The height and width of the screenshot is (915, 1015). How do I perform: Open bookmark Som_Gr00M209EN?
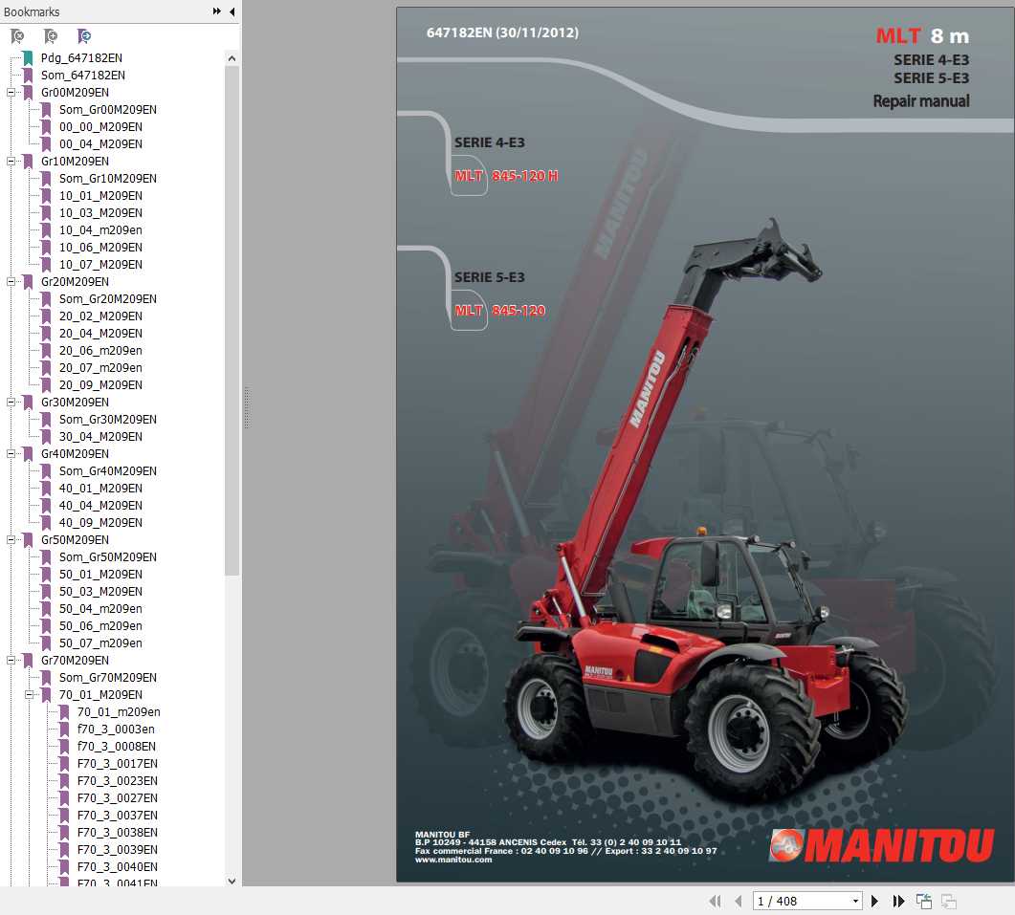pyautogui.click(x=108, y=109)
